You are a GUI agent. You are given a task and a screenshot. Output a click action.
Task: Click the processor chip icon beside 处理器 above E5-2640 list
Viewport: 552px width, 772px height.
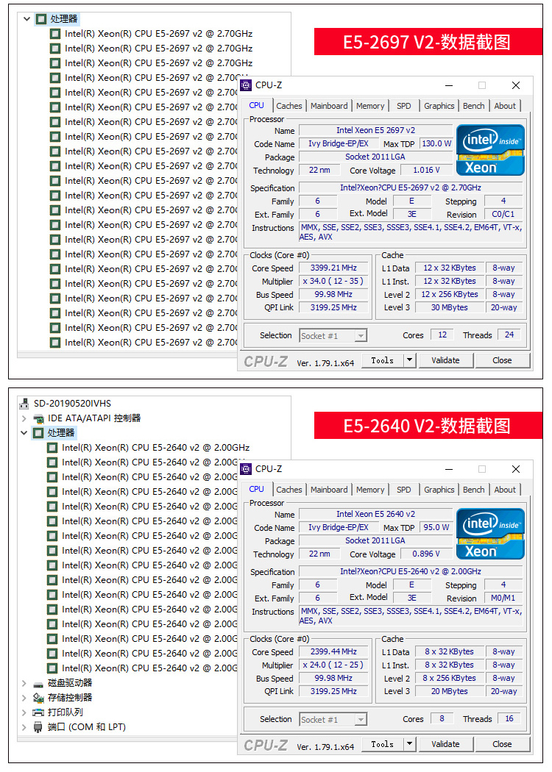[38, 433]
